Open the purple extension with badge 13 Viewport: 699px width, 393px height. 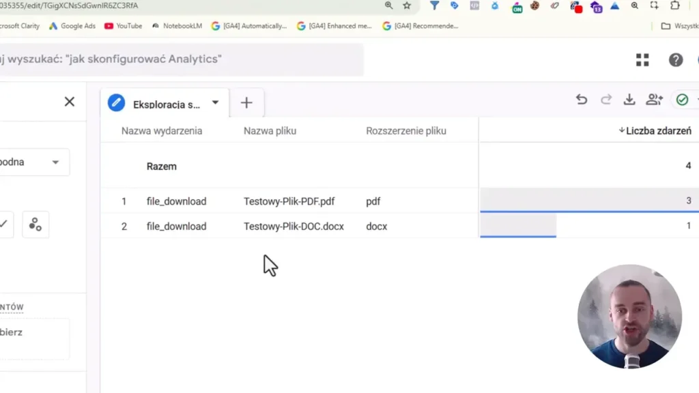(596, 7)
